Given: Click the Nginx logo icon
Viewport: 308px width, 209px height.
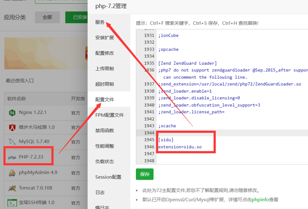Looking at the screenshot, I should coord(12,113).
